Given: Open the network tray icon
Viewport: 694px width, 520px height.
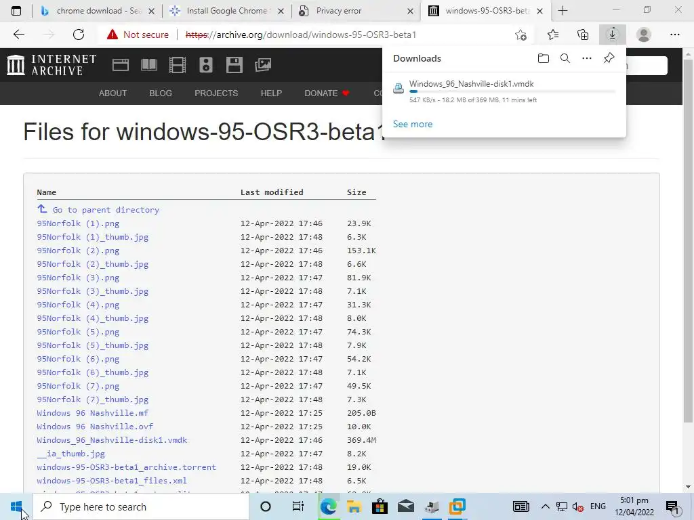Looking at the screenshot, I should point(561,506).
